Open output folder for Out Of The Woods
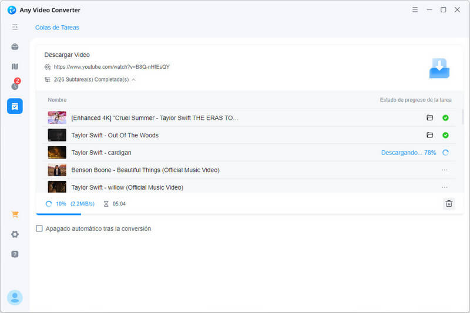The width and height of the screenshot is (470, 313). coord(429,135)
